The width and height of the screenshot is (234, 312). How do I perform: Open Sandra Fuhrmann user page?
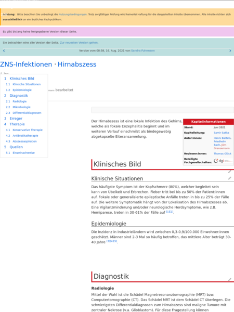point(142,50)
